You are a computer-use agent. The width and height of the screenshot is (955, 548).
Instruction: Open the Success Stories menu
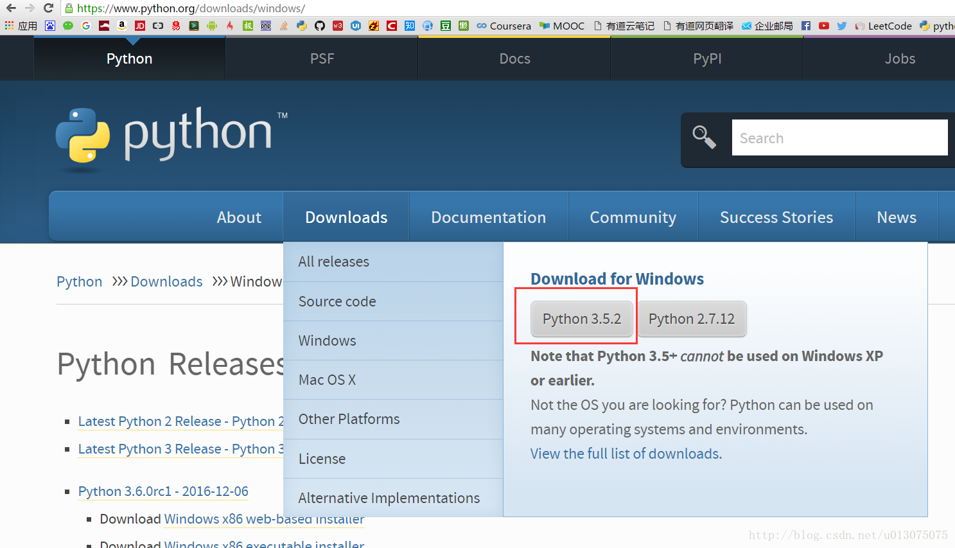coord(776,217)
